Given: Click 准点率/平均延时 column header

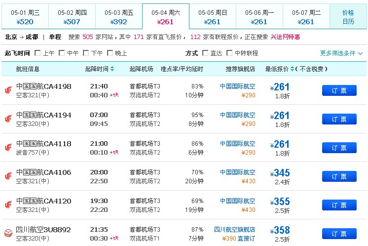Looking at the screenshot, I should point(182,69).
